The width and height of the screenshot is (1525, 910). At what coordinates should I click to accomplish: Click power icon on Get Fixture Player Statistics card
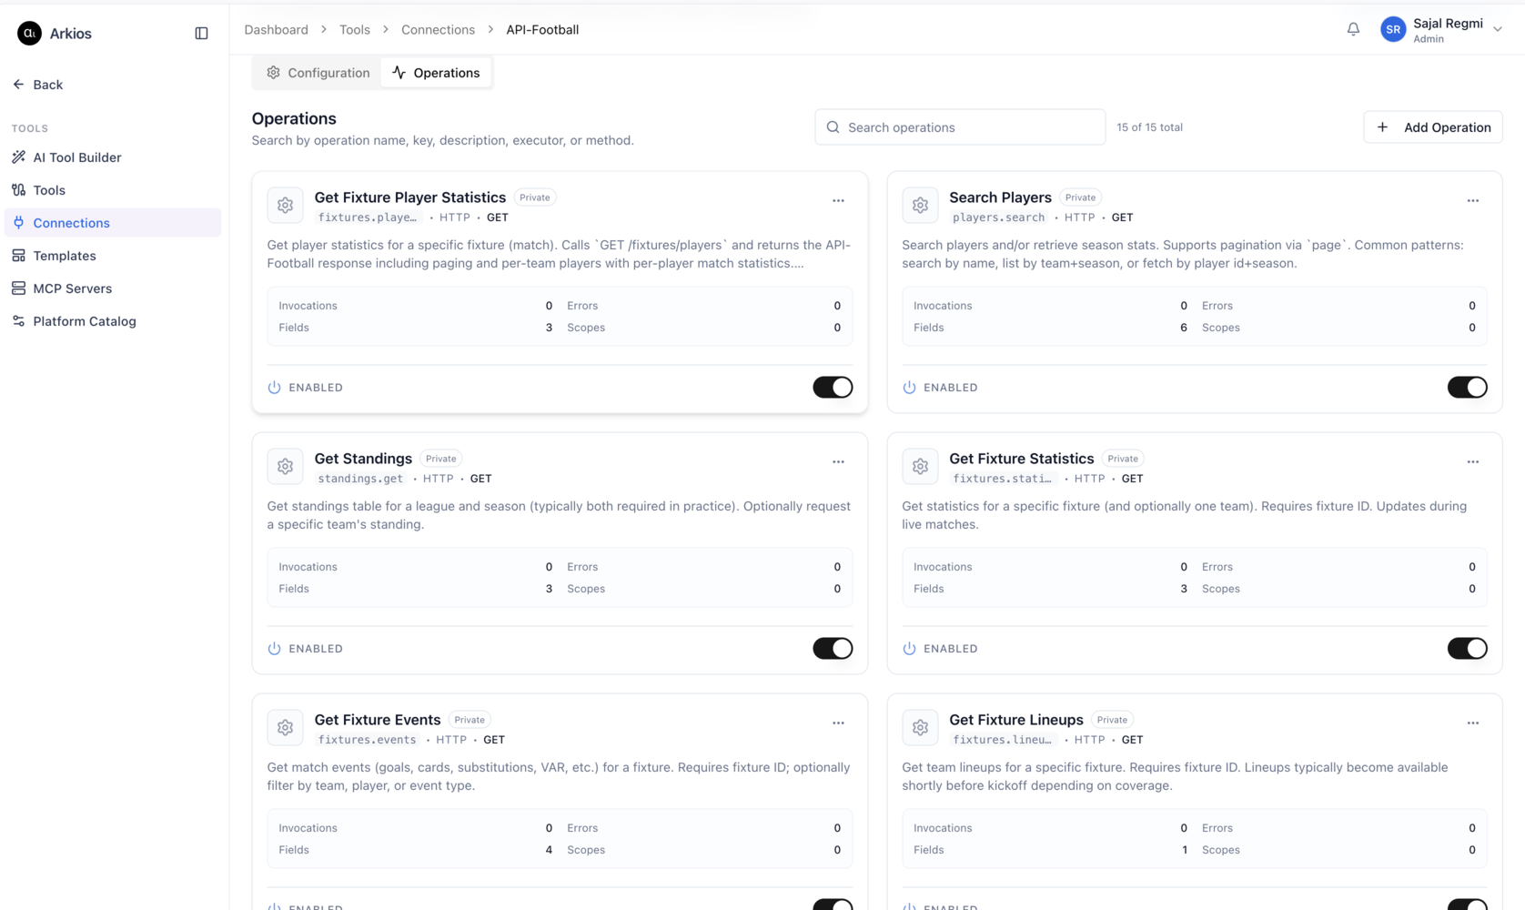[274, 388]
